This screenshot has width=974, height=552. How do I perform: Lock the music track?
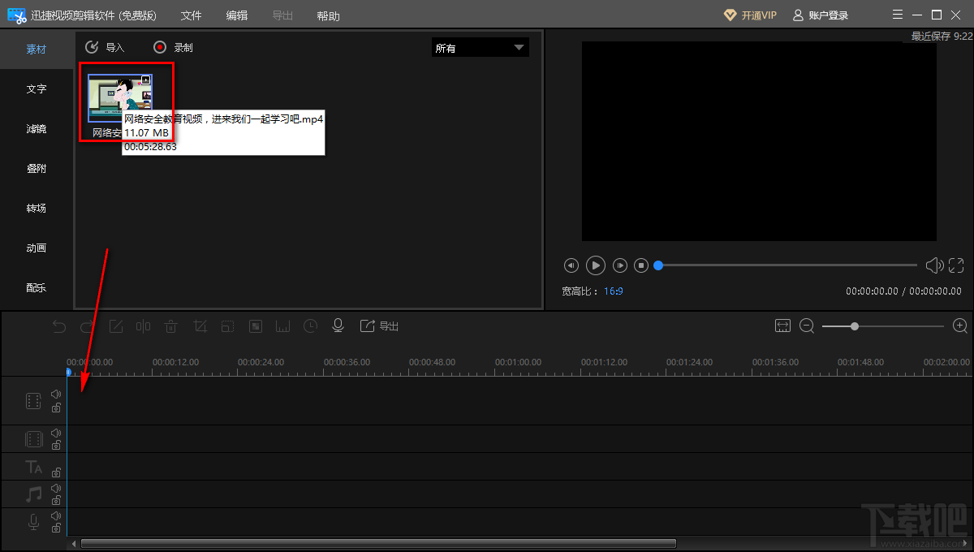pyautogui.click(x=56, y=500)
